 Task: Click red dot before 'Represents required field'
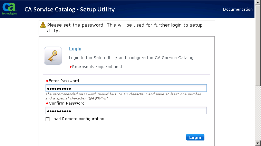[x=70, y=67]
